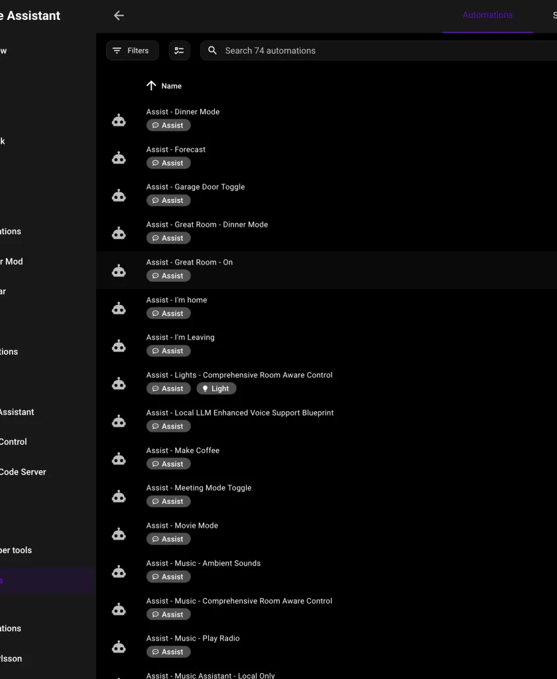This screenshot has height=679, width=557.
Task: Click the back arrow in the top bar
Action: tap(119, 15)
